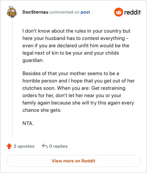Collapse thread via the vertical comment line
This screenshot has height=173, width=147.
(12, 78)
